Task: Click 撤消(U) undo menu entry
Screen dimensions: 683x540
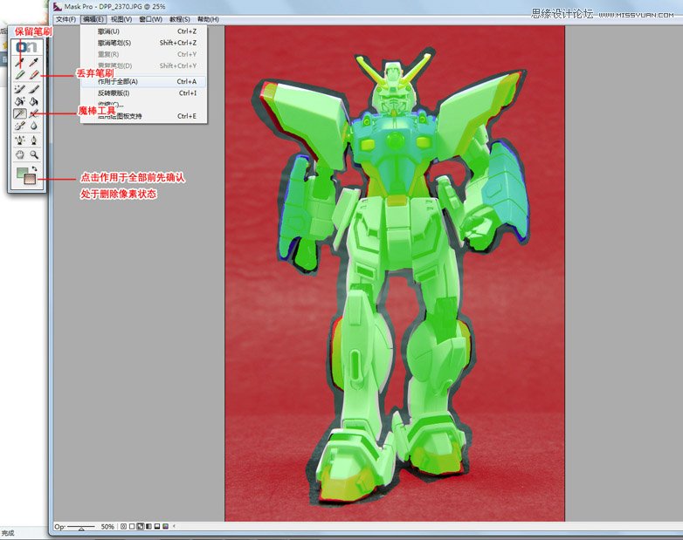Action: [x=109, y=31]
